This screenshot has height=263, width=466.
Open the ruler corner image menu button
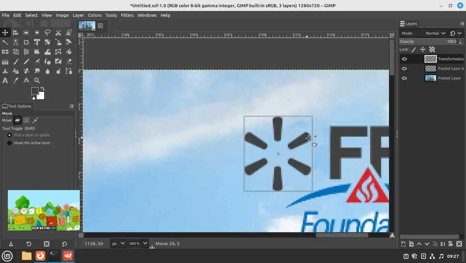(x=81, y=35)
